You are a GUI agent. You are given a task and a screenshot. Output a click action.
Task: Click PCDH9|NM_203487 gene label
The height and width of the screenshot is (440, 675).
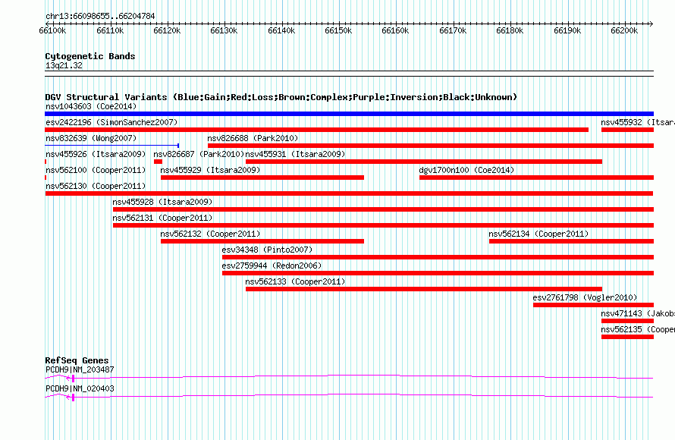coord(80,369)
